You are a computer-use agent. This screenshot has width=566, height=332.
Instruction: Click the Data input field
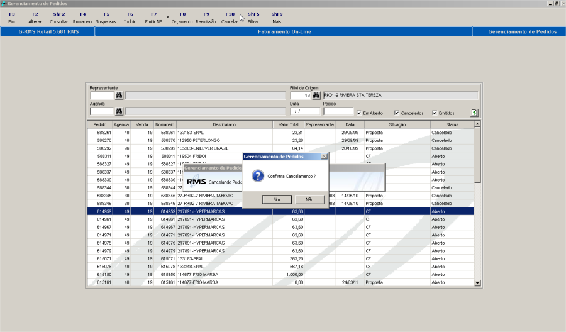pyautogui.click(x=305, y=111)
